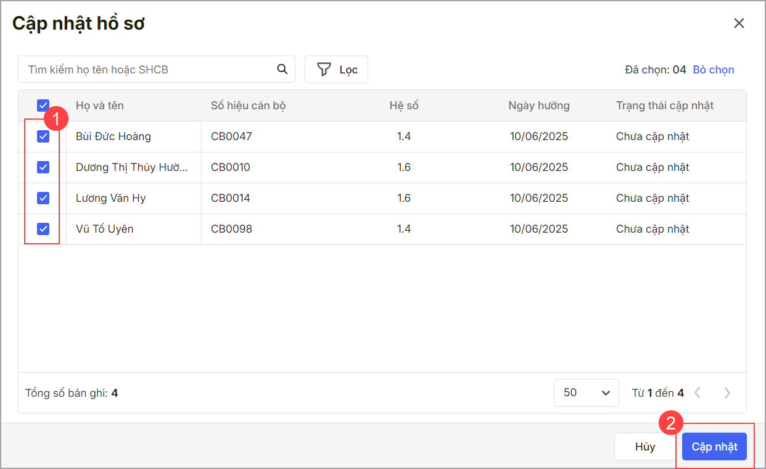Click the staff code CB0047
766x469 pixels.
(231, 136)
